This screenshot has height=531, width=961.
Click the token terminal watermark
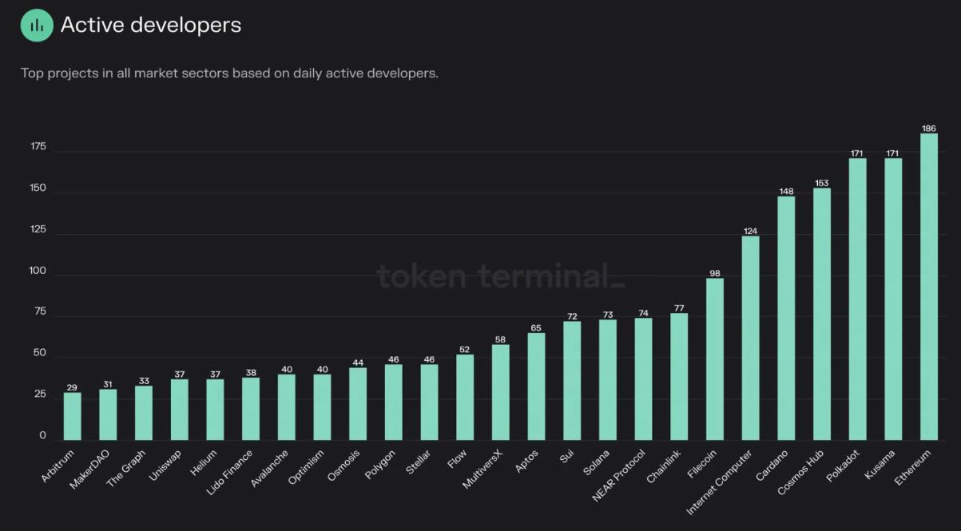pos(500,276)
